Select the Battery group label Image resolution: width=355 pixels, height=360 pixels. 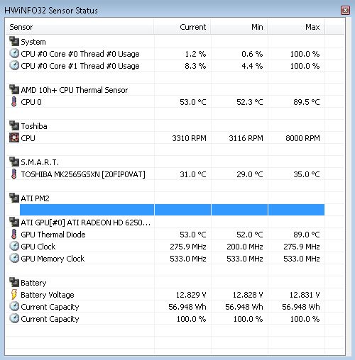point(33,283)
